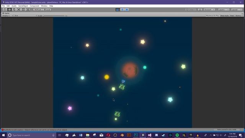
Task: Select the Hand tool in Unity toolbar
Action: coord(5,10)
